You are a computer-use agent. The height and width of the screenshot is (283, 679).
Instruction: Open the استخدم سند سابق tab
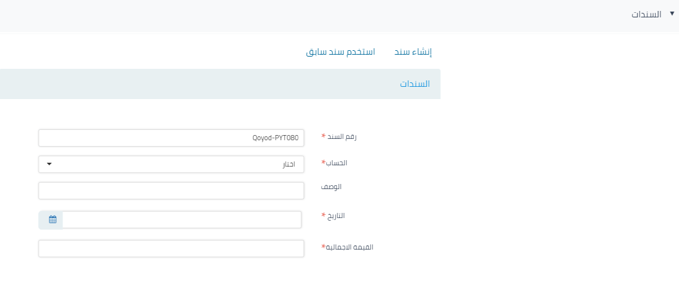tap(340, 51)
